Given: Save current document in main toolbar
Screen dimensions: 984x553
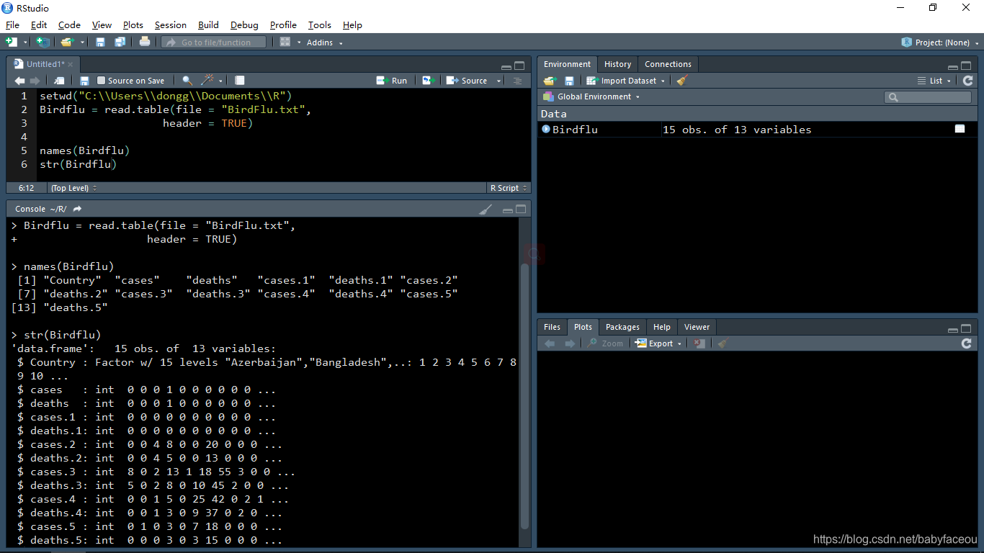Looking at the screenshot, I should pyautogui.click(x=101, y=42).
